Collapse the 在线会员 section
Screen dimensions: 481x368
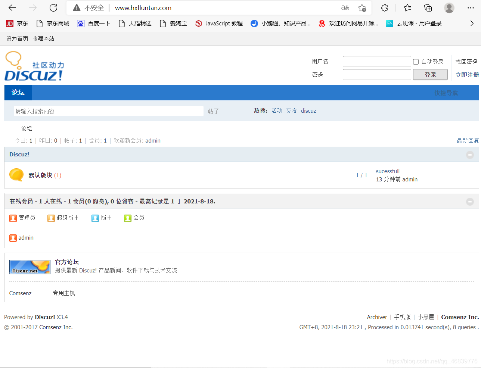(470, 202)
